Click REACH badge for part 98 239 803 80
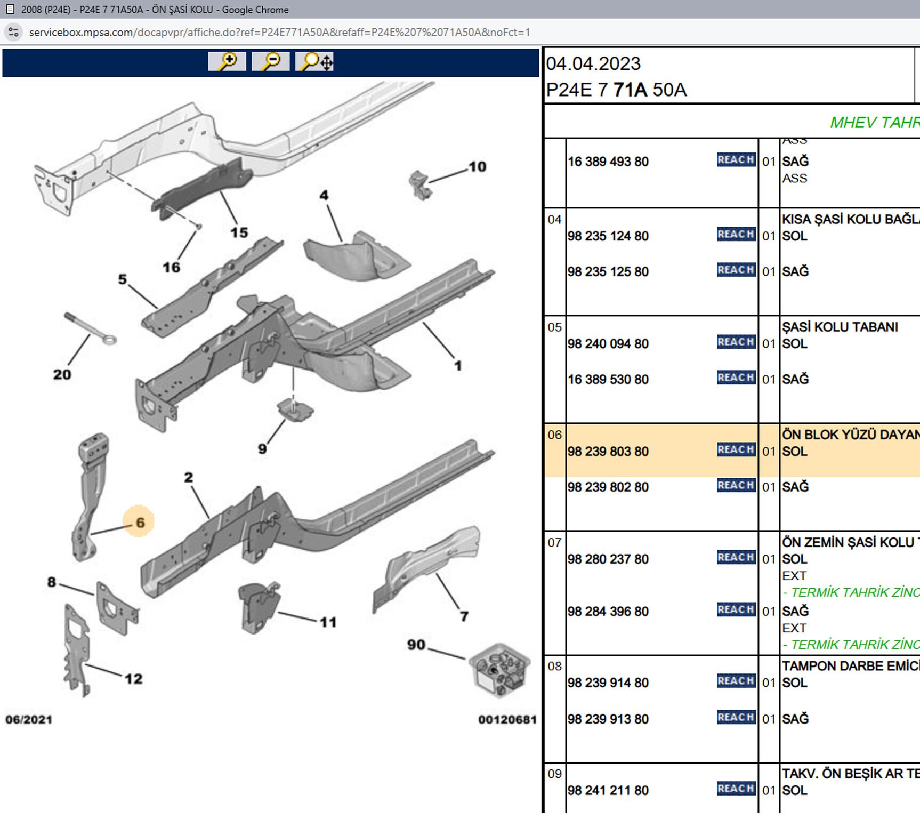Image resolution: width=920 pixels, height=819 pixels. pyautogui.click(x=736, y=450)
